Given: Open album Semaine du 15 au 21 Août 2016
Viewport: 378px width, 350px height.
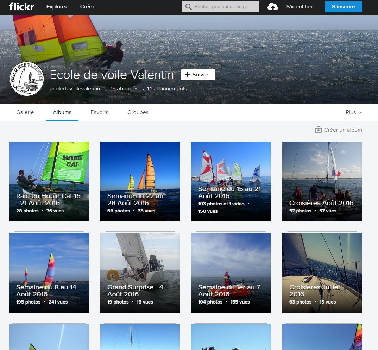Looking at the screenshot, I should (231, 181).
